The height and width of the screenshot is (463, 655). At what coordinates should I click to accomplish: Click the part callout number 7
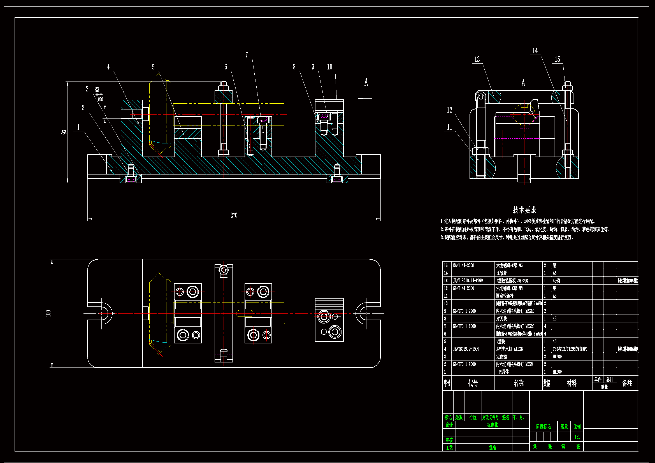(247, 55)
